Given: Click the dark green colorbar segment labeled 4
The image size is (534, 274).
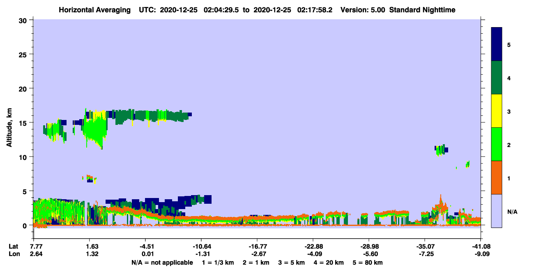Looking at the screenshot, I should [x=497, y=78].
